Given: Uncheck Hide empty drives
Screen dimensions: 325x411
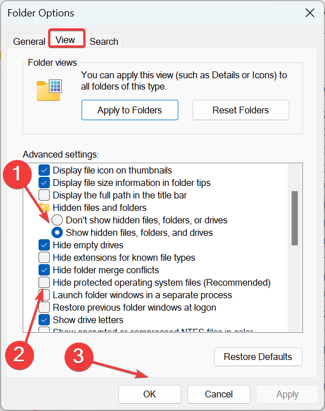Looking at the screenshot, I should tap(44, 245).
